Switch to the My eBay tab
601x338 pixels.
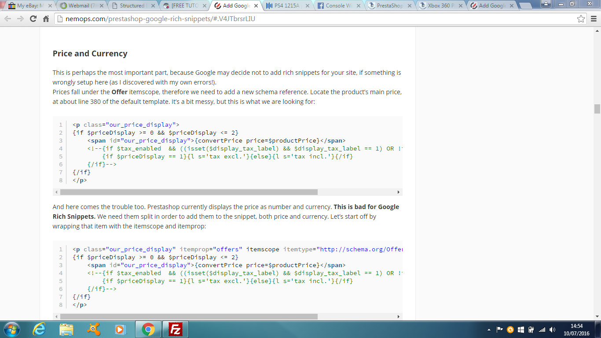pyautogui.click(x=29, y=6)
